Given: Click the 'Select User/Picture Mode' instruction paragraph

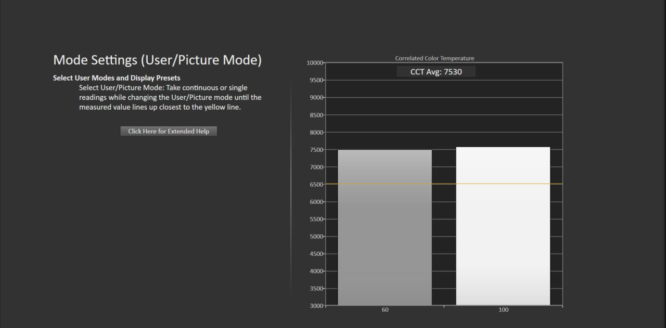Looking at the screenshot, I should point(170,97).
